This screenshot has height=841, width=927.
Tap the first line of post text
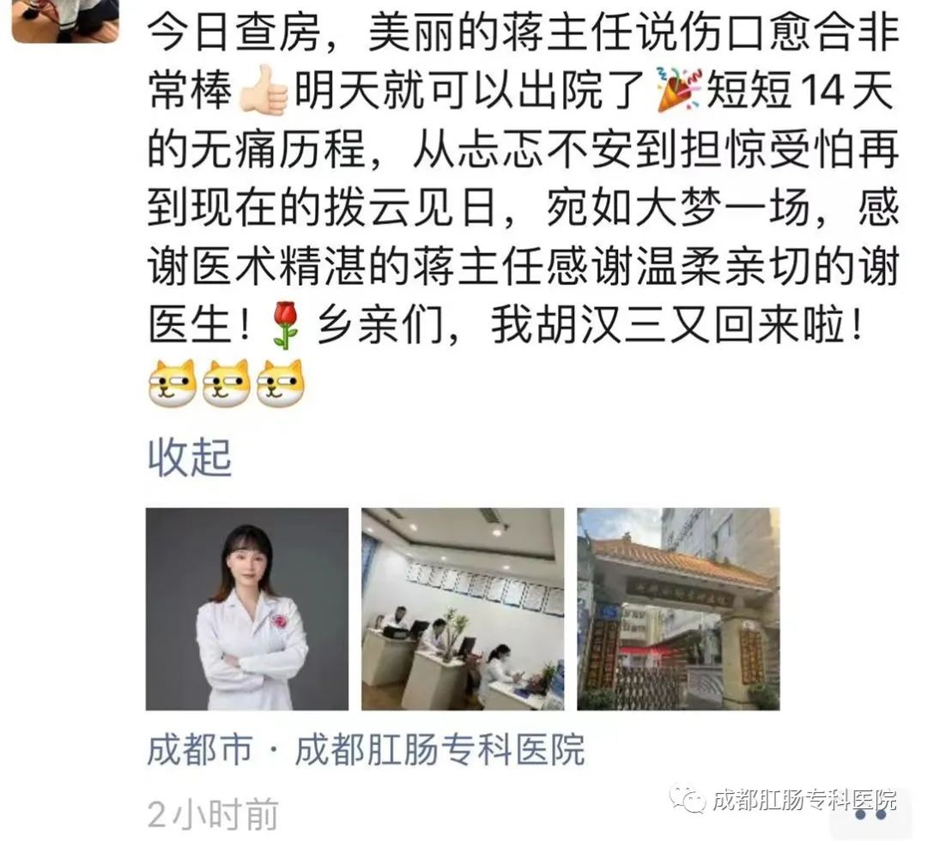(523, 32)
